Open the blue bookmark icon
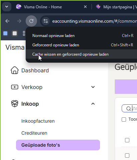 point(5,33)
